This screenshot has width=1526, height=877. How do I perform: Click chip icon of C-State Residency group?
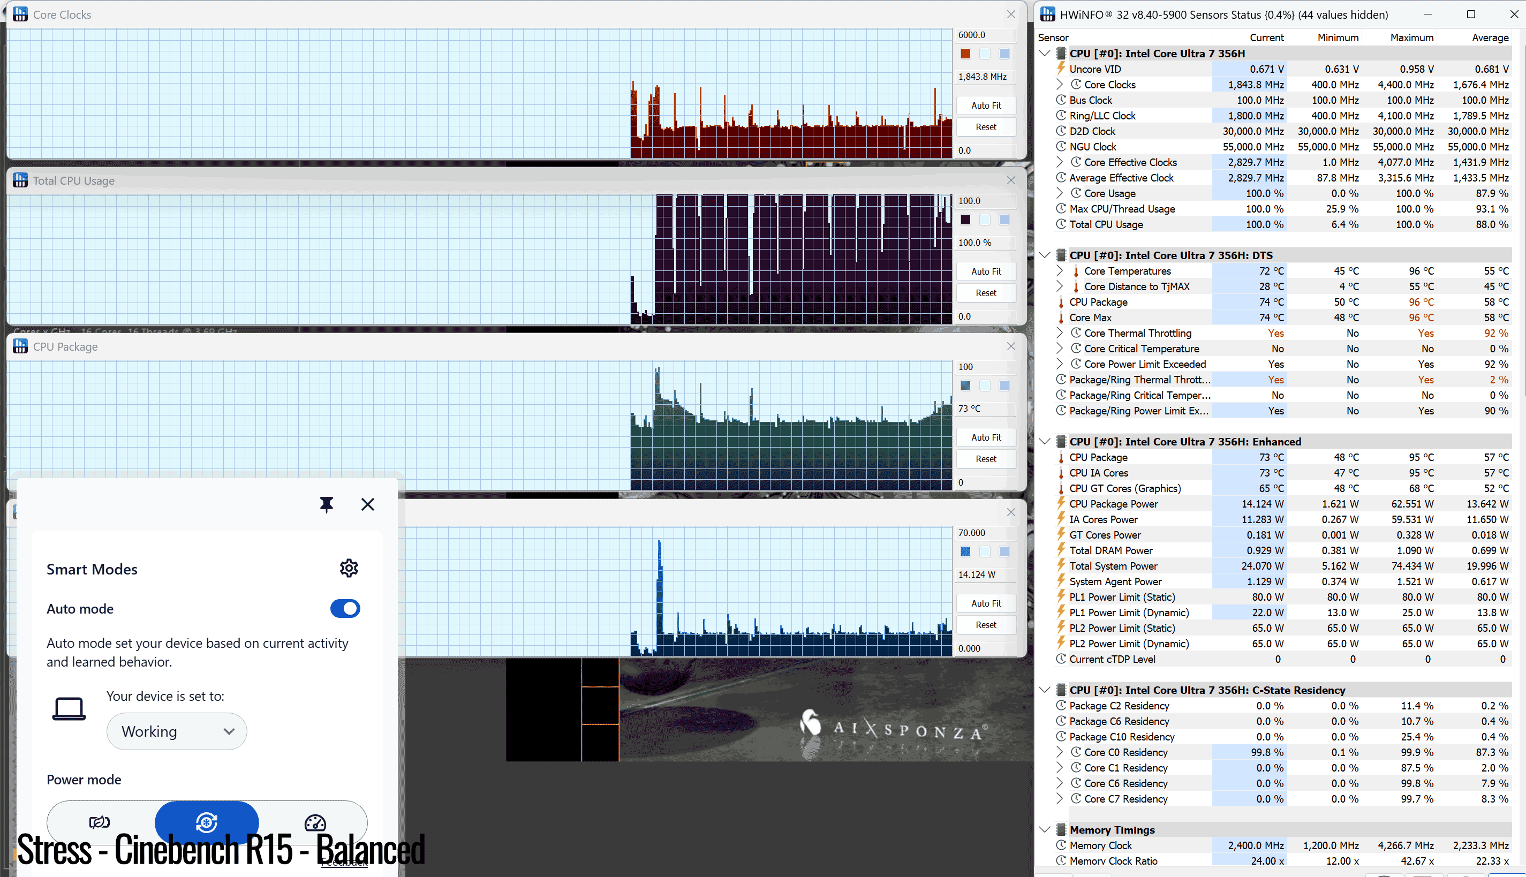pyautogui.click(x=1061, y=690)
